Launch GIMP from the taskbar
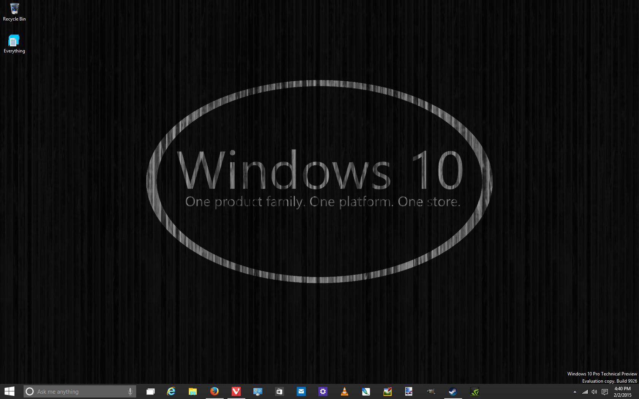Screen dimensions: 639x399 coord(431,391)
